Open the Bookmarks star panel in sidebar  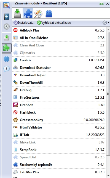pyautogui.click(x=6, y=17)
